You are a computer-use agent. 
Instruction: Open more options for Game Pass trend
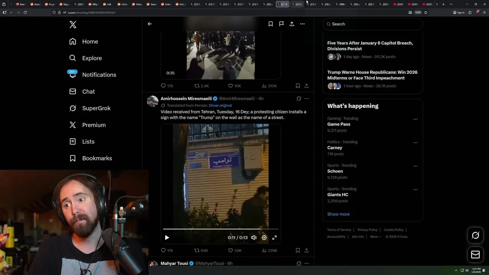point(415,119)
